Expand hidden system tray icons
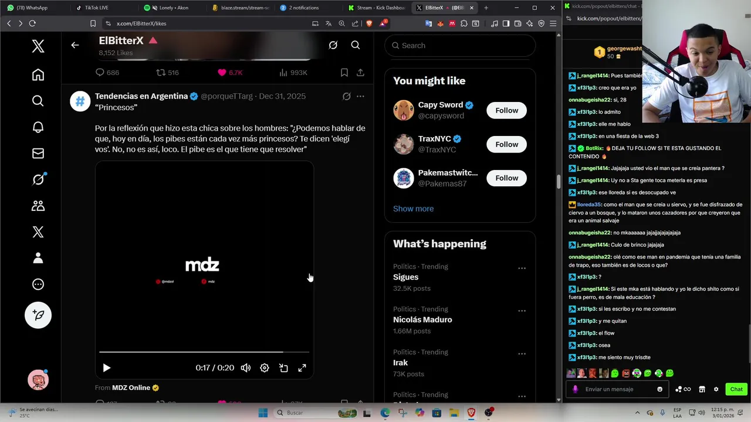This screenshot has height=422, width=751. click(x=638, y=413)
